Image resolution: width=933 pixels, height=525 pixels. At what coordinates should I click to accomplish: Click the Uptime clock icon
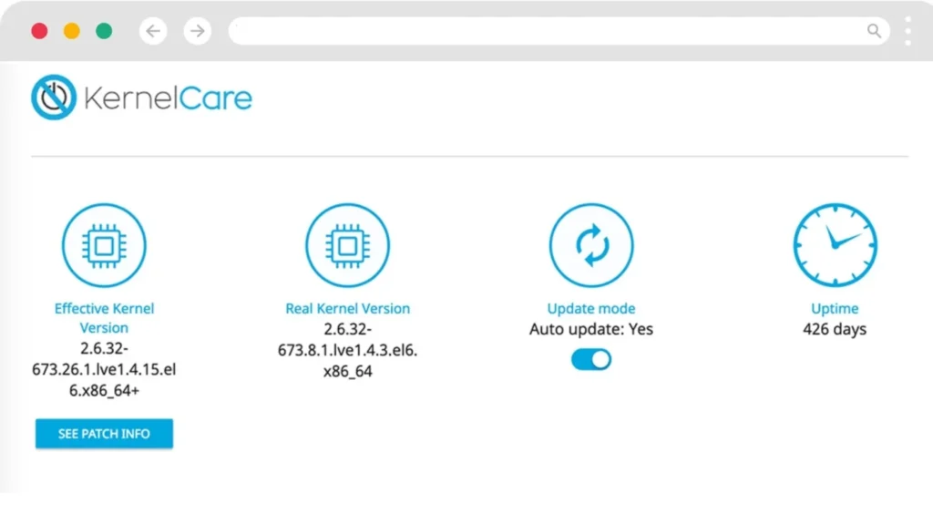pyautogui.click(x=835, y=245)
